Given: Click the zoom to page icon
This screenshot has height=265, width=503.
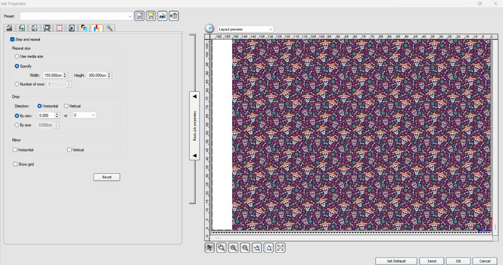Looking at the screenshot, I should (x=268, y=248).
